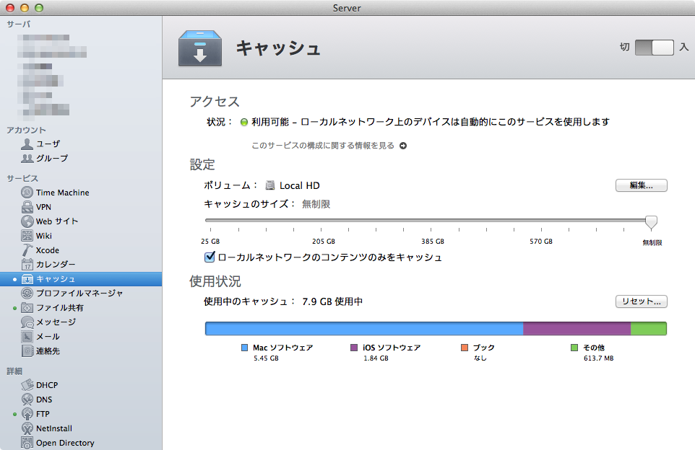Image resolution: width=695 pixels, height=450 pixels.
Task: Open the Wiki service icon
Action: [27, 235]
